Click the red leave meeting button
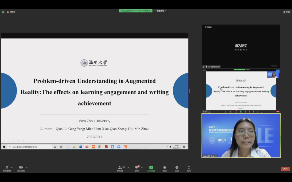 pyautogui.click(x=285, y=169)
